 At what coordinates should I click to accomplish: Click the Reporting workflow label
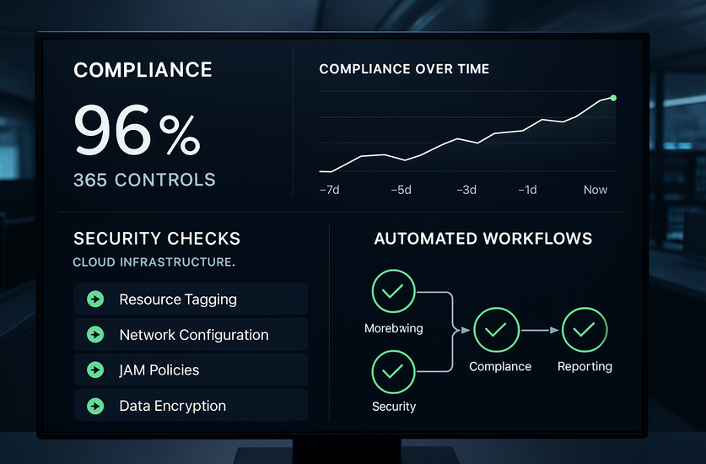coord(585,367)
